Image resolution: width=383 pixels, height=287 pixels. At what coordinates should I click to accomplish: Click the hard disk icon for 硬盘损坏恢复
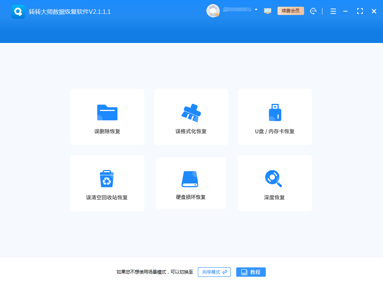(190, 179)
